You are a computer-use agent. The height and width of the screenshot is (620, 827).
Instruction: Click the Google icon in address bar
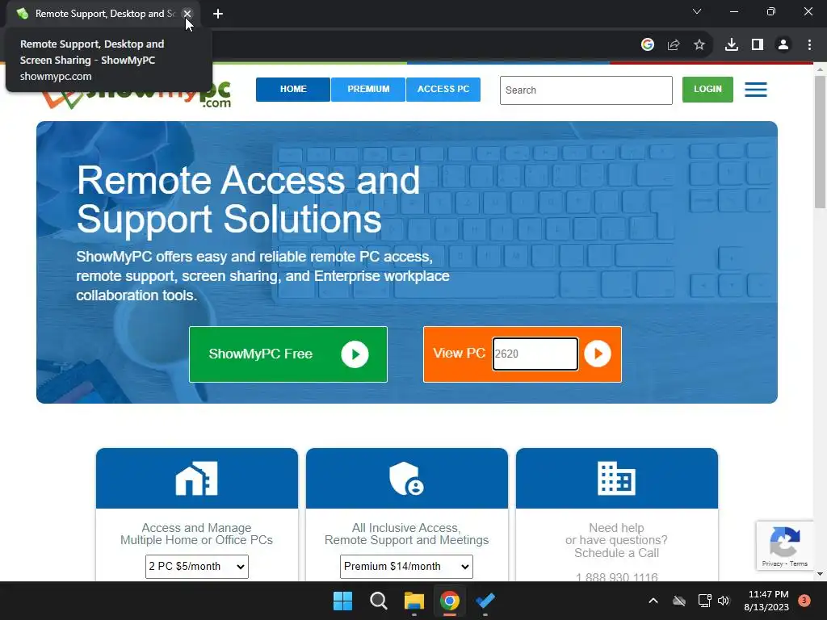tap(648, 45)
